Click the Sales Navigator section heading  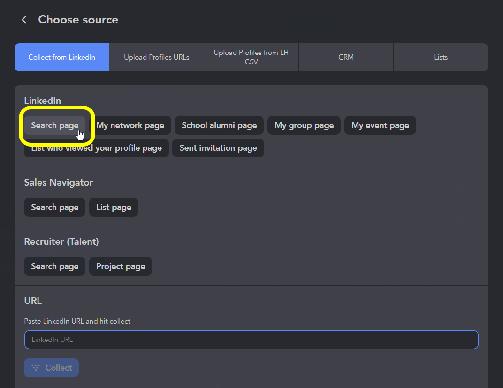[x=59, y=182]
